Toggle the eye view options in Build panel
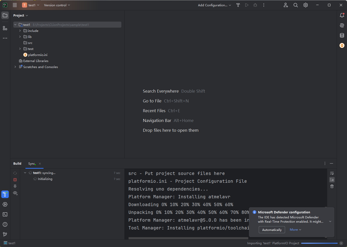 15,193
